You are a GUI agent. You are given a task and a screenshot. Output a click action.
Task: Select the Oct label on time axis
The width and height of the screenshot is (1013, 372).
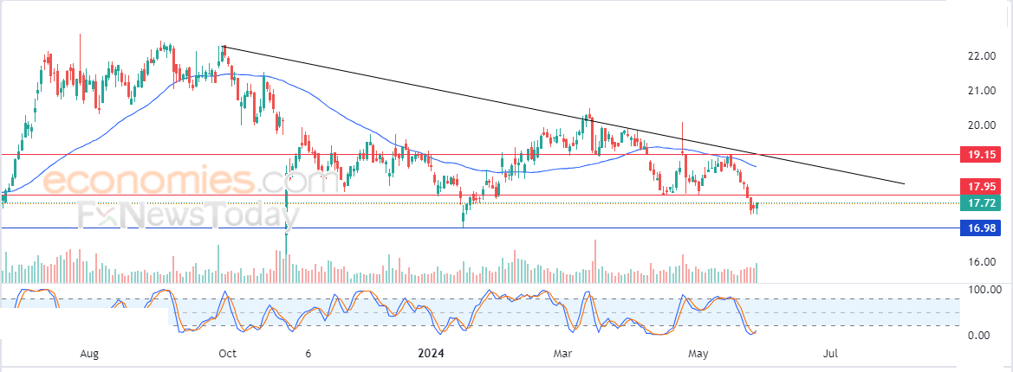point(228,353)
